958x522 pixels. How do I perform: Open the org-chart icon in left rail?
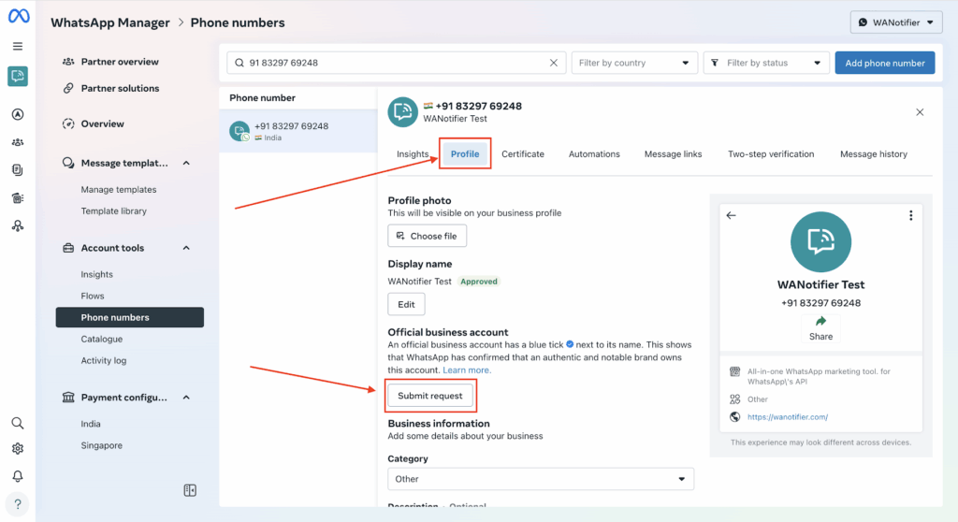click(x=18, y=226)
